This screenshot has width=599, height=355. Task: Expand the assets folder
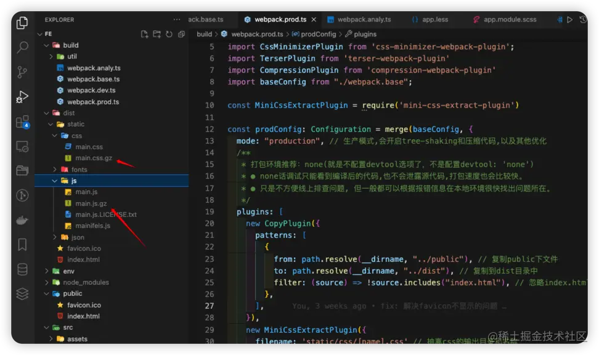click(51, 339)
